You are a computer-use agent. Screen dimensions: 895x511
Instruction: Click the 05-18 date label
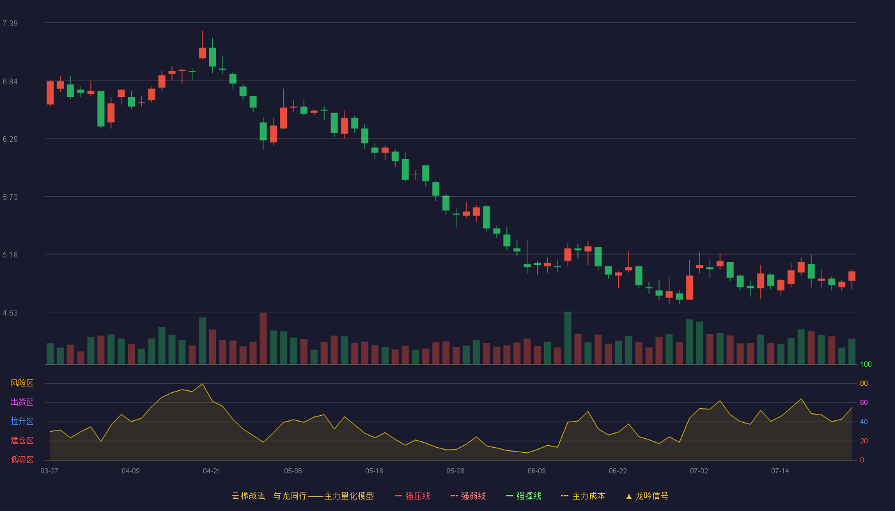(x=374, y=471)
